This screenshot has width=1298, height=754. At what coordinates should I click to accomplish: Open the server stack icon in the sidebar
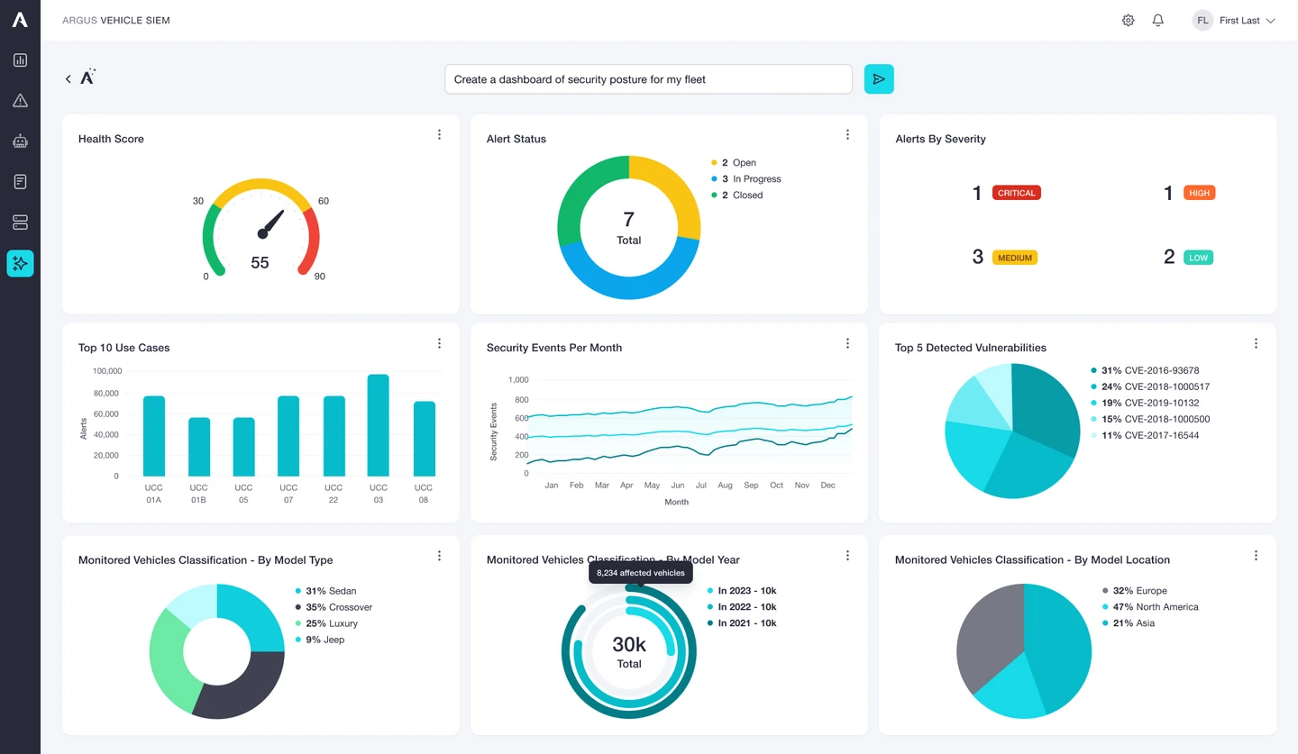(20, 223)
